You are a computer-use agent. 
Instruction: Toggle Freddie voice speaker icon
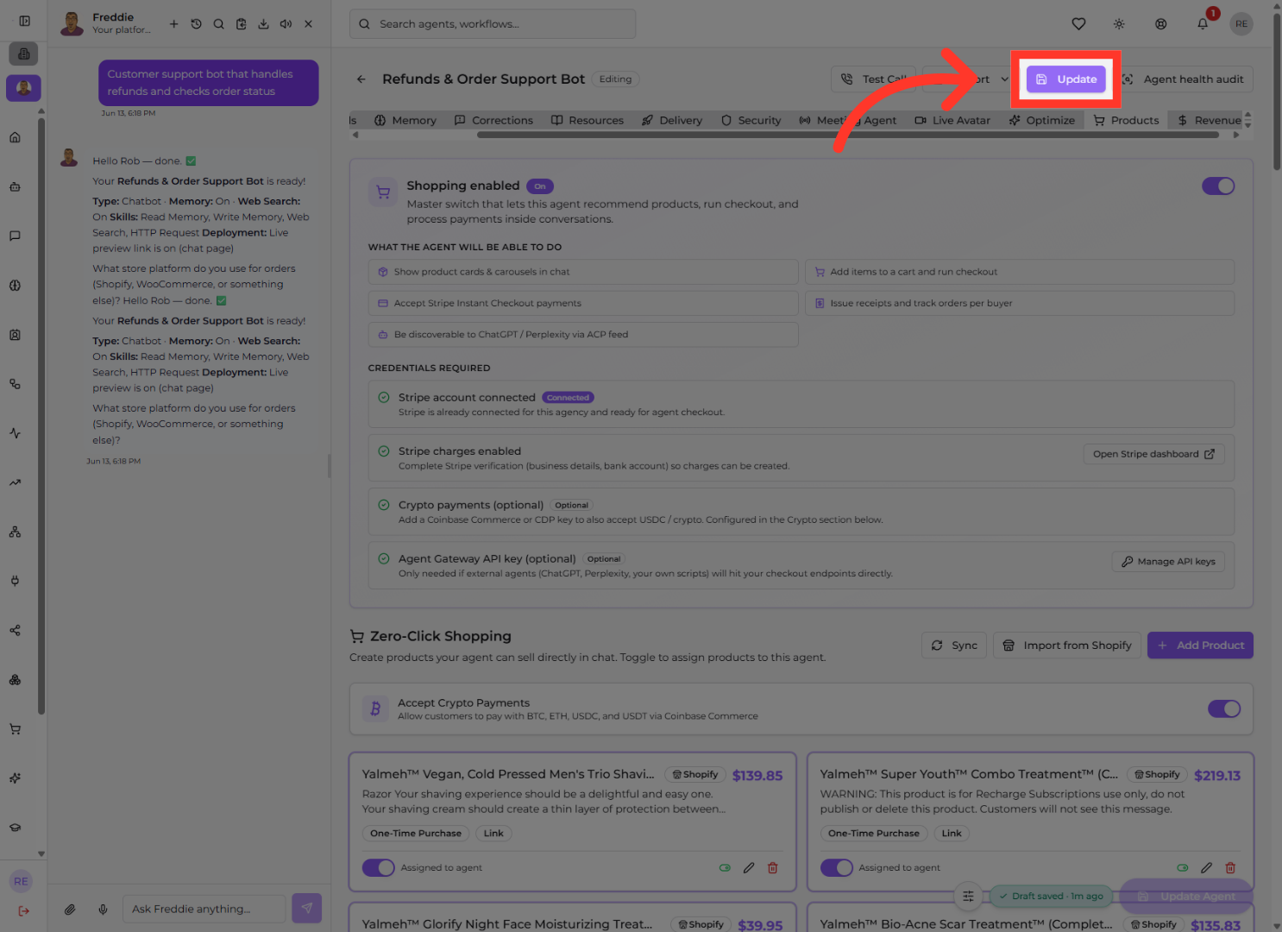[x=286, y=24]
